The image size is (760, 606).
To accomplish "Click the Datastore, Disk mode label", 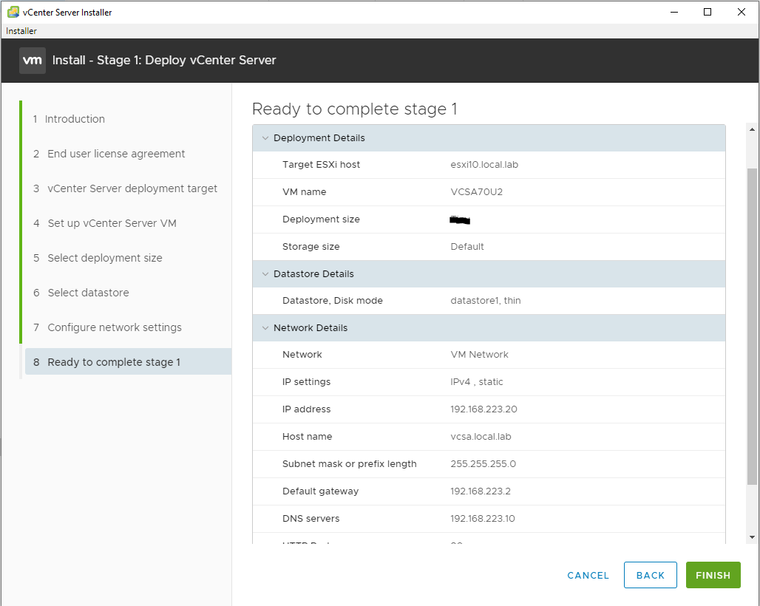I will point(333,301).
